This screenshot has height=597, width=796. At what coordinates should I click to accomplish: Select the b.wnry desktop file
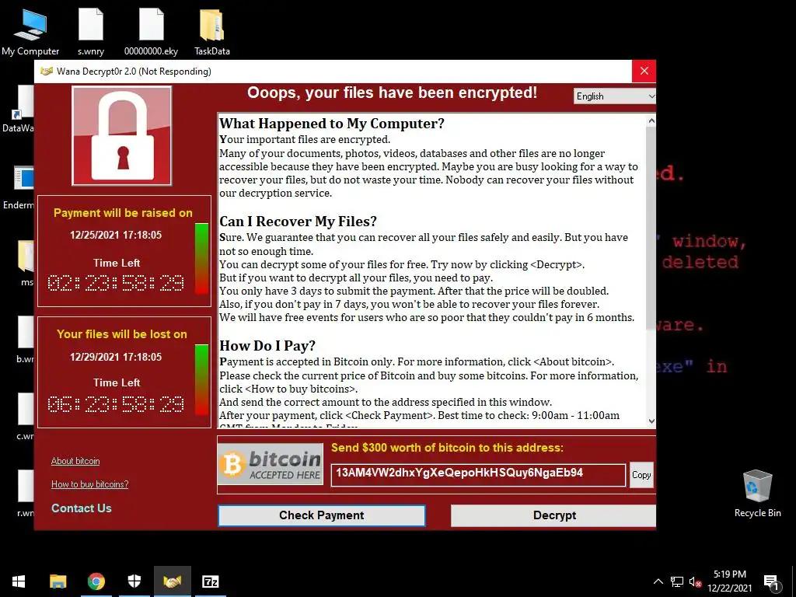(25, 340)
